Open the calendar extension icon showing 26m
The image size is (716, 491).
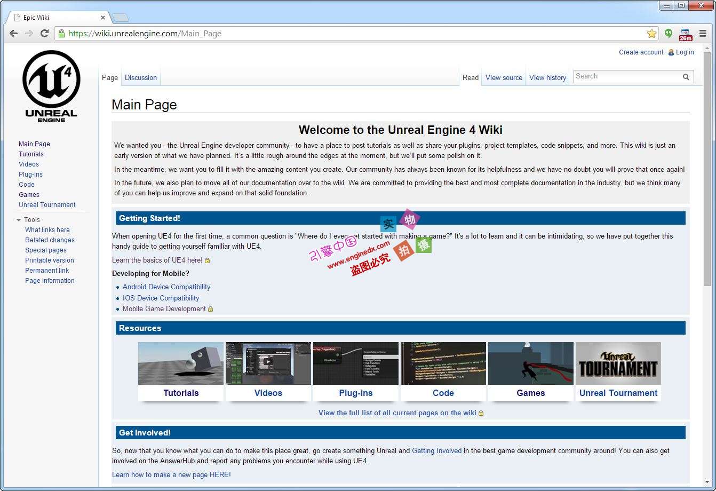click(685, 34)
